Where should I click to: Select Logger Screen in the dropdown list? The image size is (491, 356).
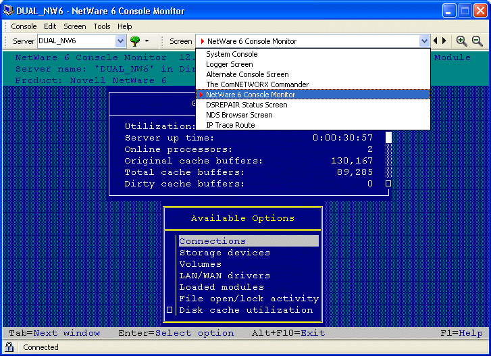[313, 64]
